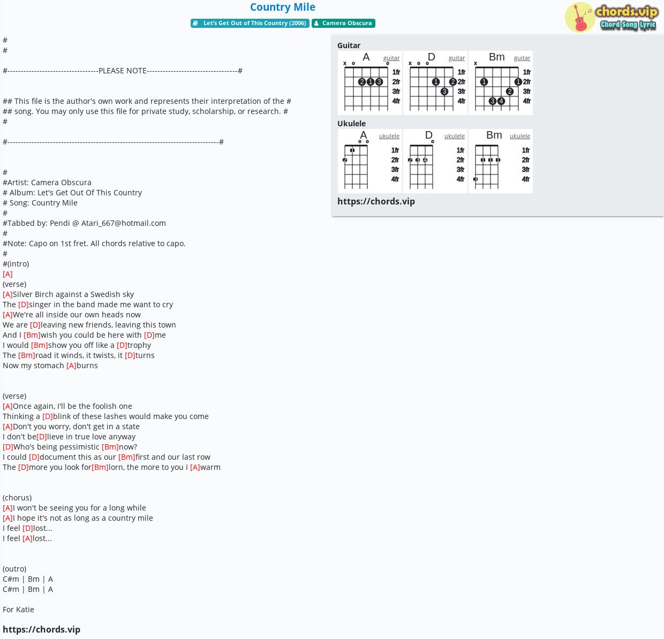Click the https://chords.vip text at page bottom
Viewport: 664px width, 639px height.
click(41, 629)
